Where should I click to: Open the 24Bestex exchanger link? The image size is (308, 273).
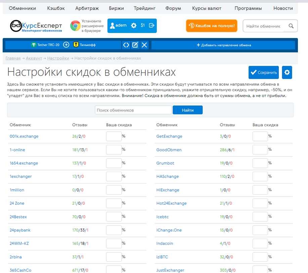[x=18, y=217]
